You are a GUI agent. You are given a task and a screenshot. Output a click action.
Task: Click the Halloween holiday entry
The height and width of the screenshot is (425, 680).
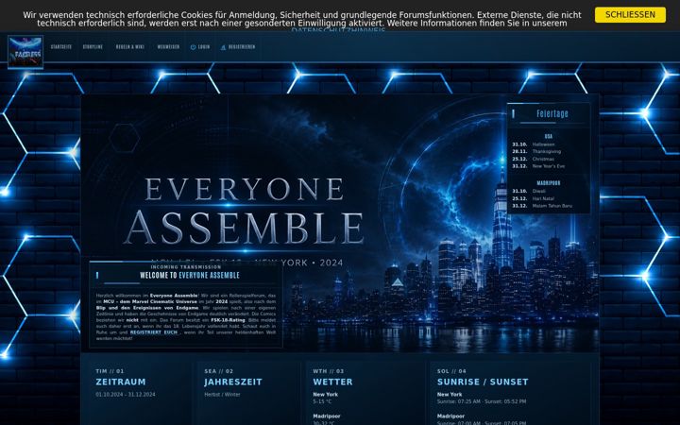point(543,144)
